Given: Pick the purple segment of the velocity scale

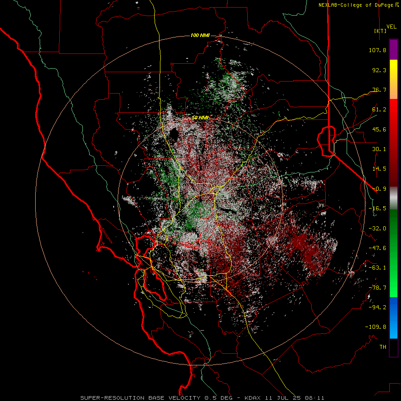Looking at the screenshot, I should coord(393,49).
